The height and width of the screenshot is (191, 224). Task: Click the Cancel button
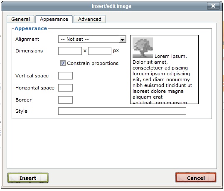point(196,178)
